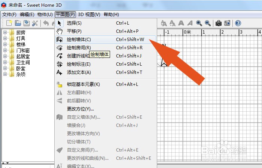Click the dimension icon beside 绘制标注(E)
262x168 pixels.
coord(60,64)
